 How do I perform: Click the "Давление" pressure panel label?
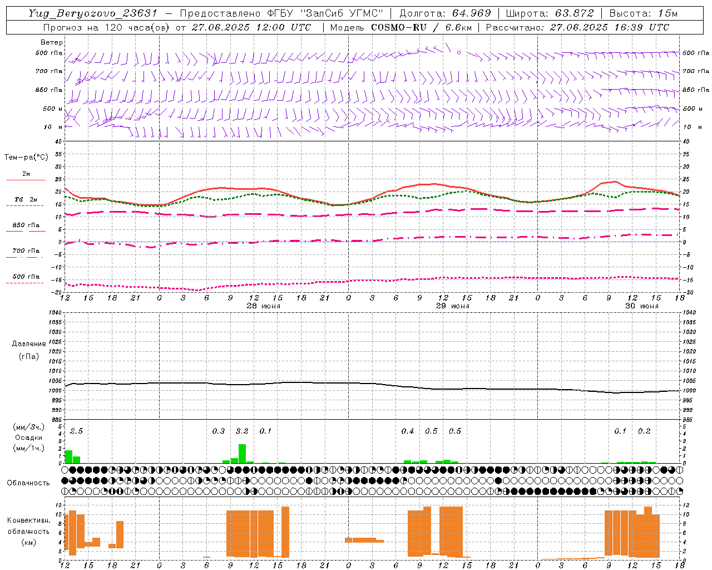29,344
